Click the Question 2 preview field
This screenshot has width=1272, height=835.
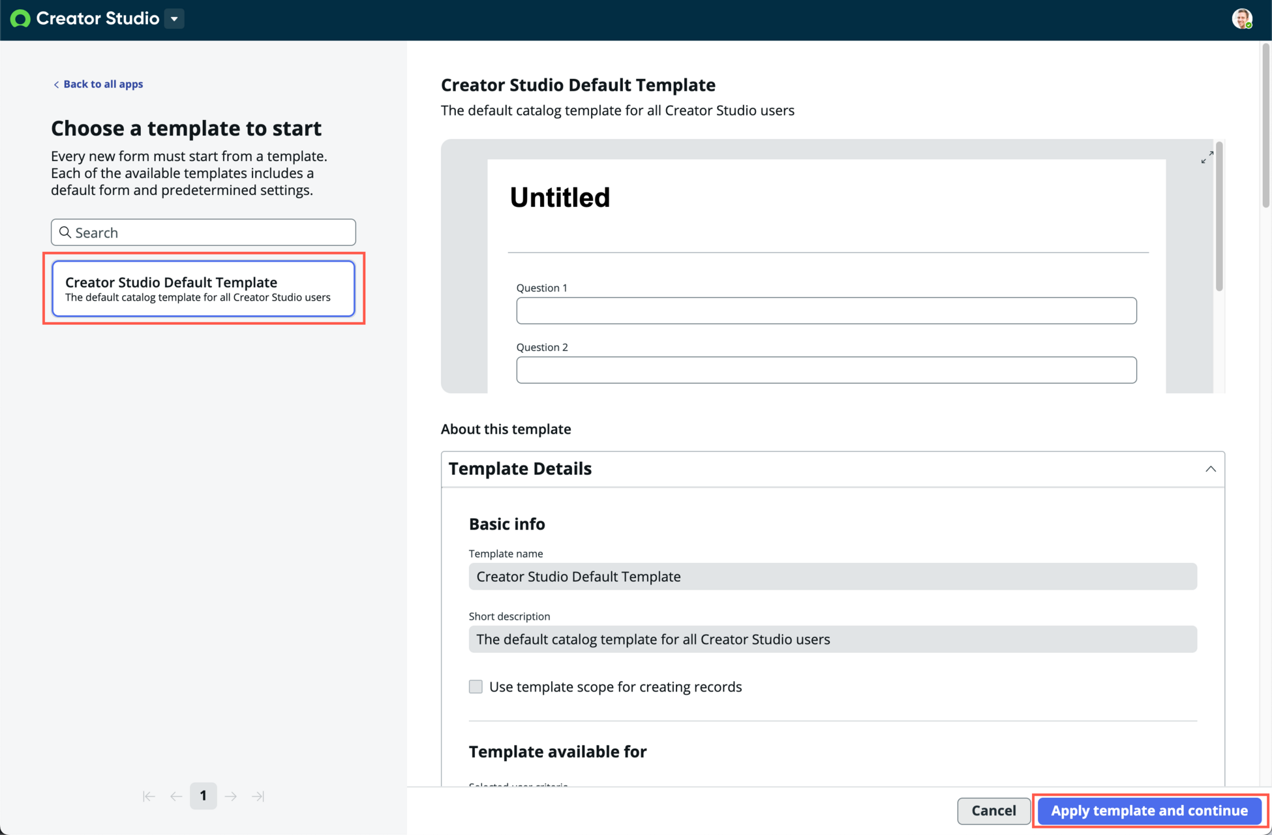pos(826,370)
